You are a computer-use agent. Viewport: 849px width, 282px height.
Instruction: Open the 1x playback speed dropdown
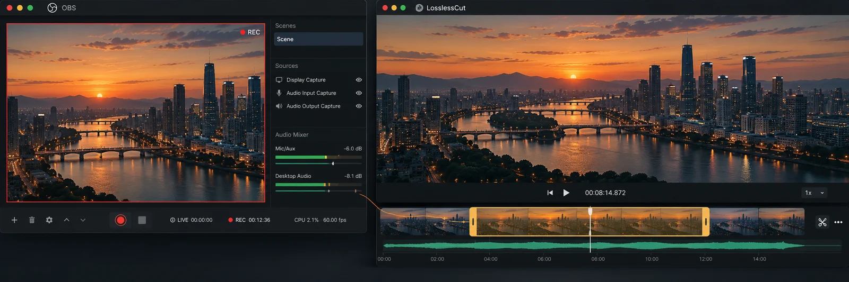[815, 193]
